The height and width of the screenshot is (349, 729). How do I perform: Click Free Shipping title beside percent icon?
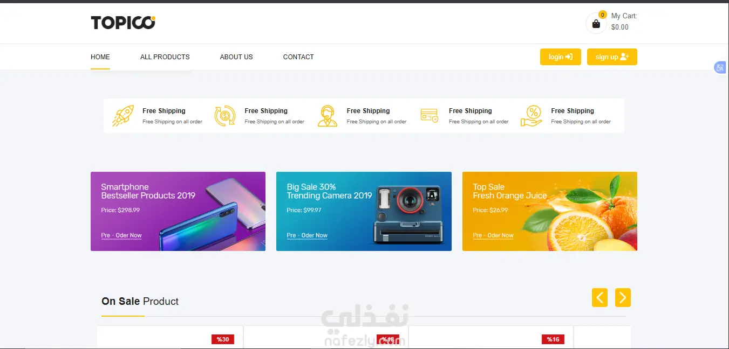[573, 111]
